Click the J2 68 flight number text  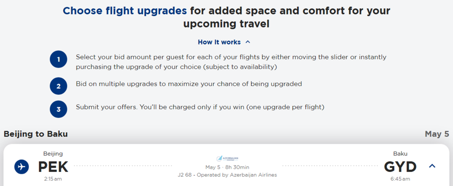pos(184,175)
